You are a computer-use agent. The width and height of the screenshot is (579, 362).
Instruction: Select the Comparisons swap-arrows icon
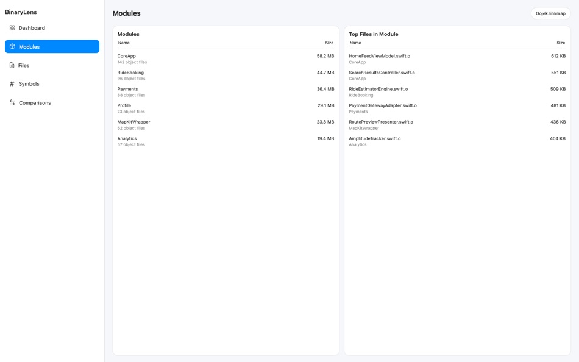pos(10,102)
